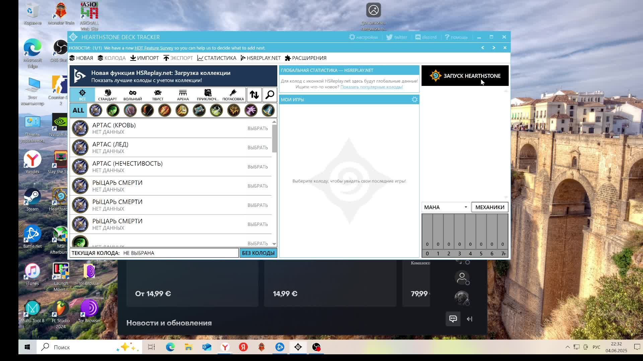Open Monster Train desktop shortcut

(x=61, y=14)
